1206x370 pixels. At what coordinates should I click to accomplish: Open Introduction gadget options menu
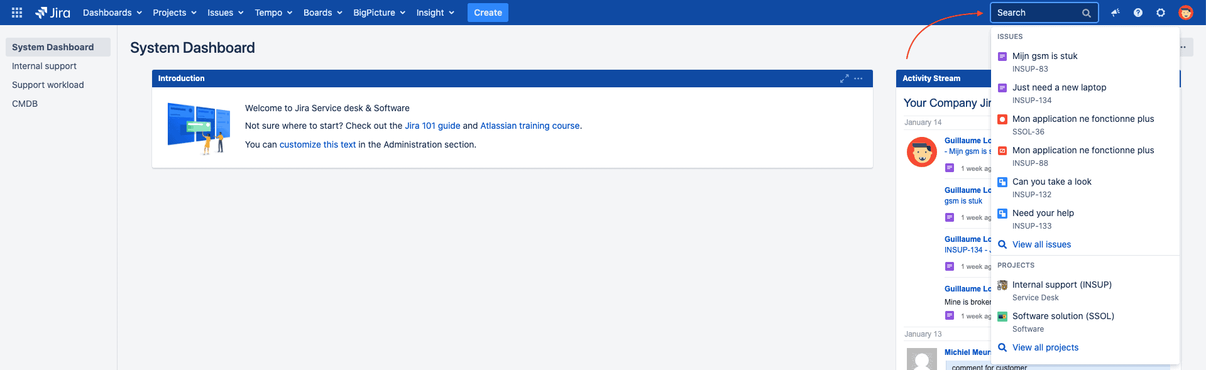tap(858, 79)
